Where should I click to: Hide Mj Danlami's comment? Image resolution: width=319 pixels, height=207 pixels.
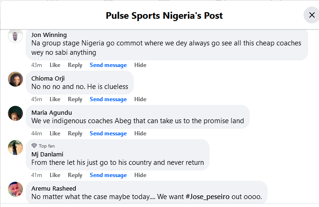coord(140,175)
